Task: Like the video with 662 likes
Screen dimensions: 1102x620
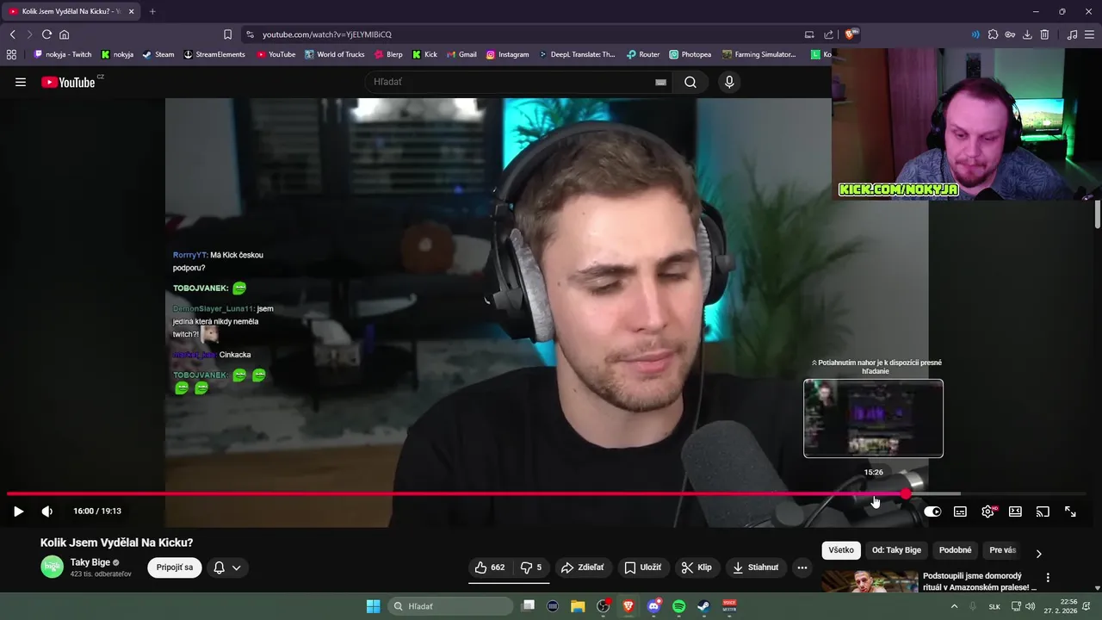Action: click(490, 567)
